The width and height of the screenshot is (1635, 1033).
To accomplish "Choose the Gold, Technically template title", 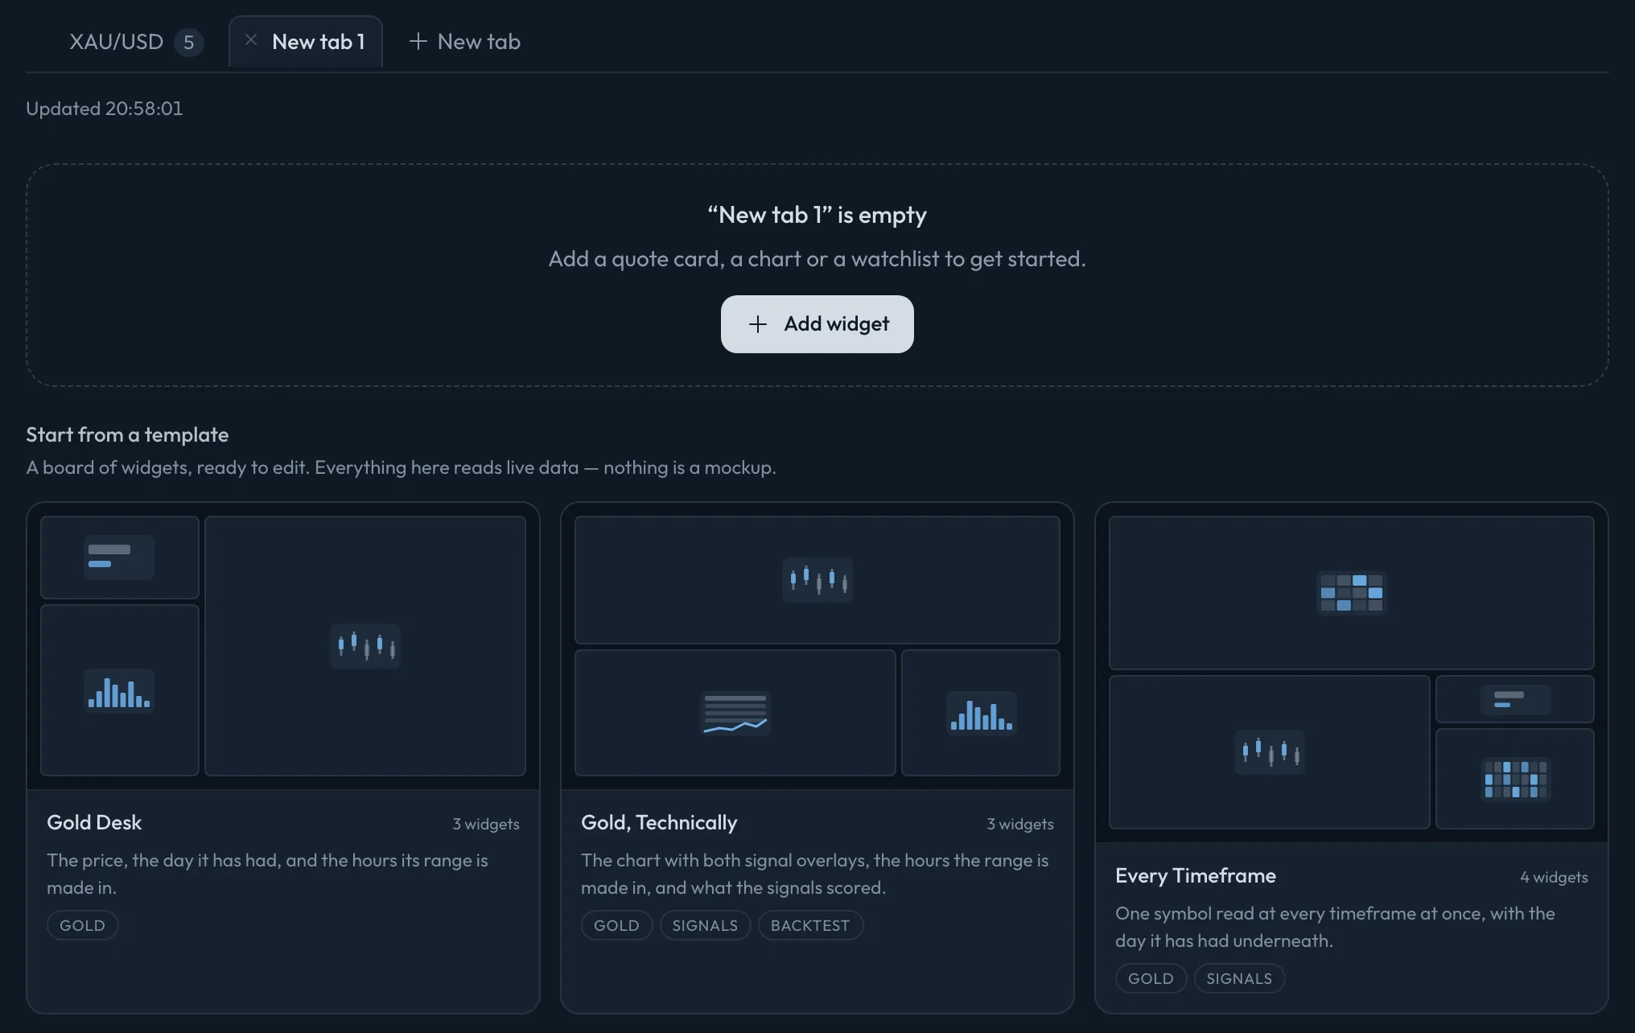I will tap(659, 822).
